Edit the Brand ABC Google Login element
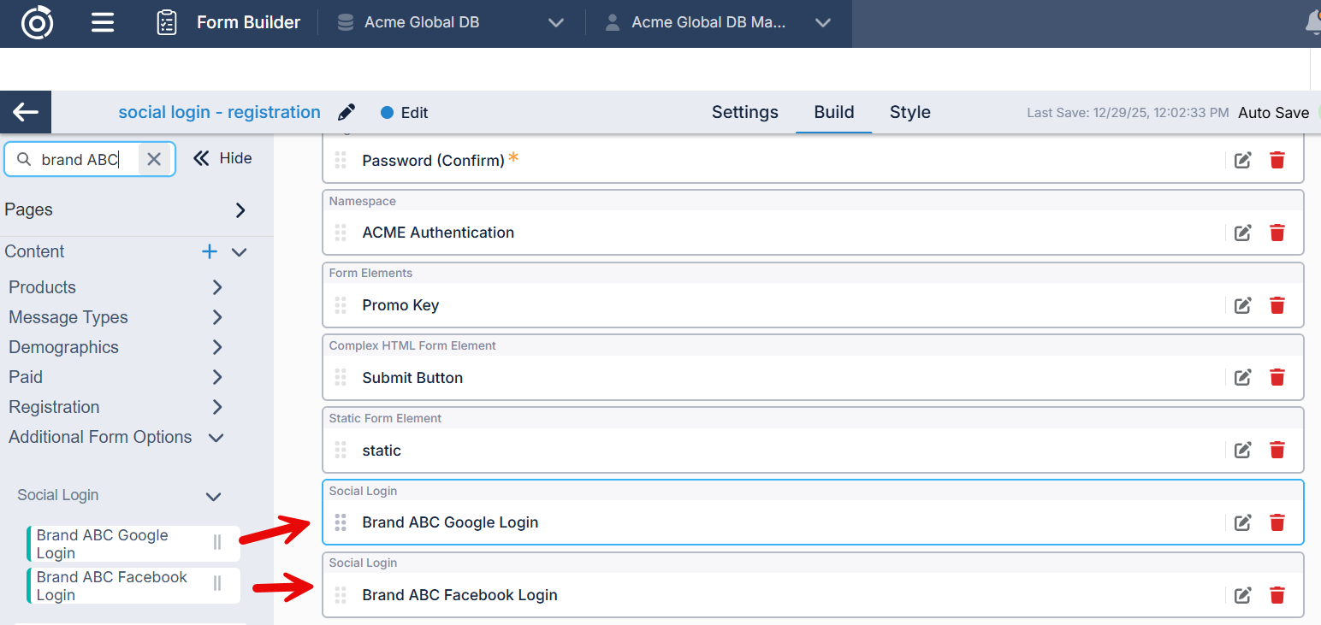1321x625 pixels. click(x=1242, y=522)
